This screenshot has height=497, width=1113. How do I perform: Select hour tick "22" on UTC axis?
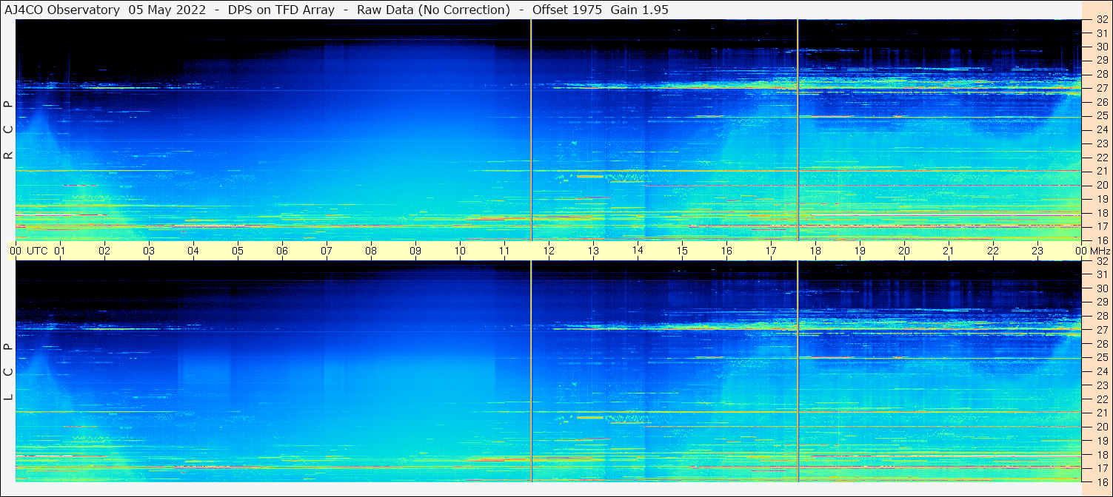tap(993, 251)
